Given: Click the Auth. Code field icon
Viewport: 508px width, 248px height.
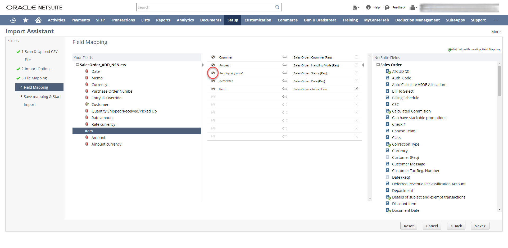Looking at the screenshot, I should coord(388,78).
